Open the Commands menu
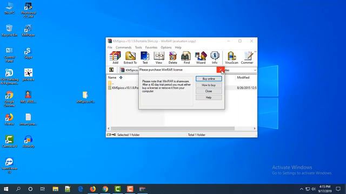Image resolution: width=346 pixels, height=194 pixels. point(123,47)
